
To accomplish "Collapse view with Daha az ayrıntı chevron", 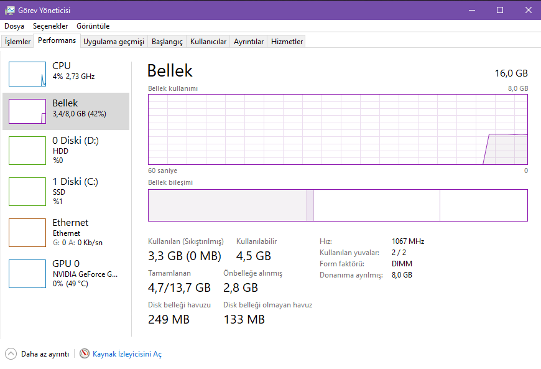I will tap(11, 353).
